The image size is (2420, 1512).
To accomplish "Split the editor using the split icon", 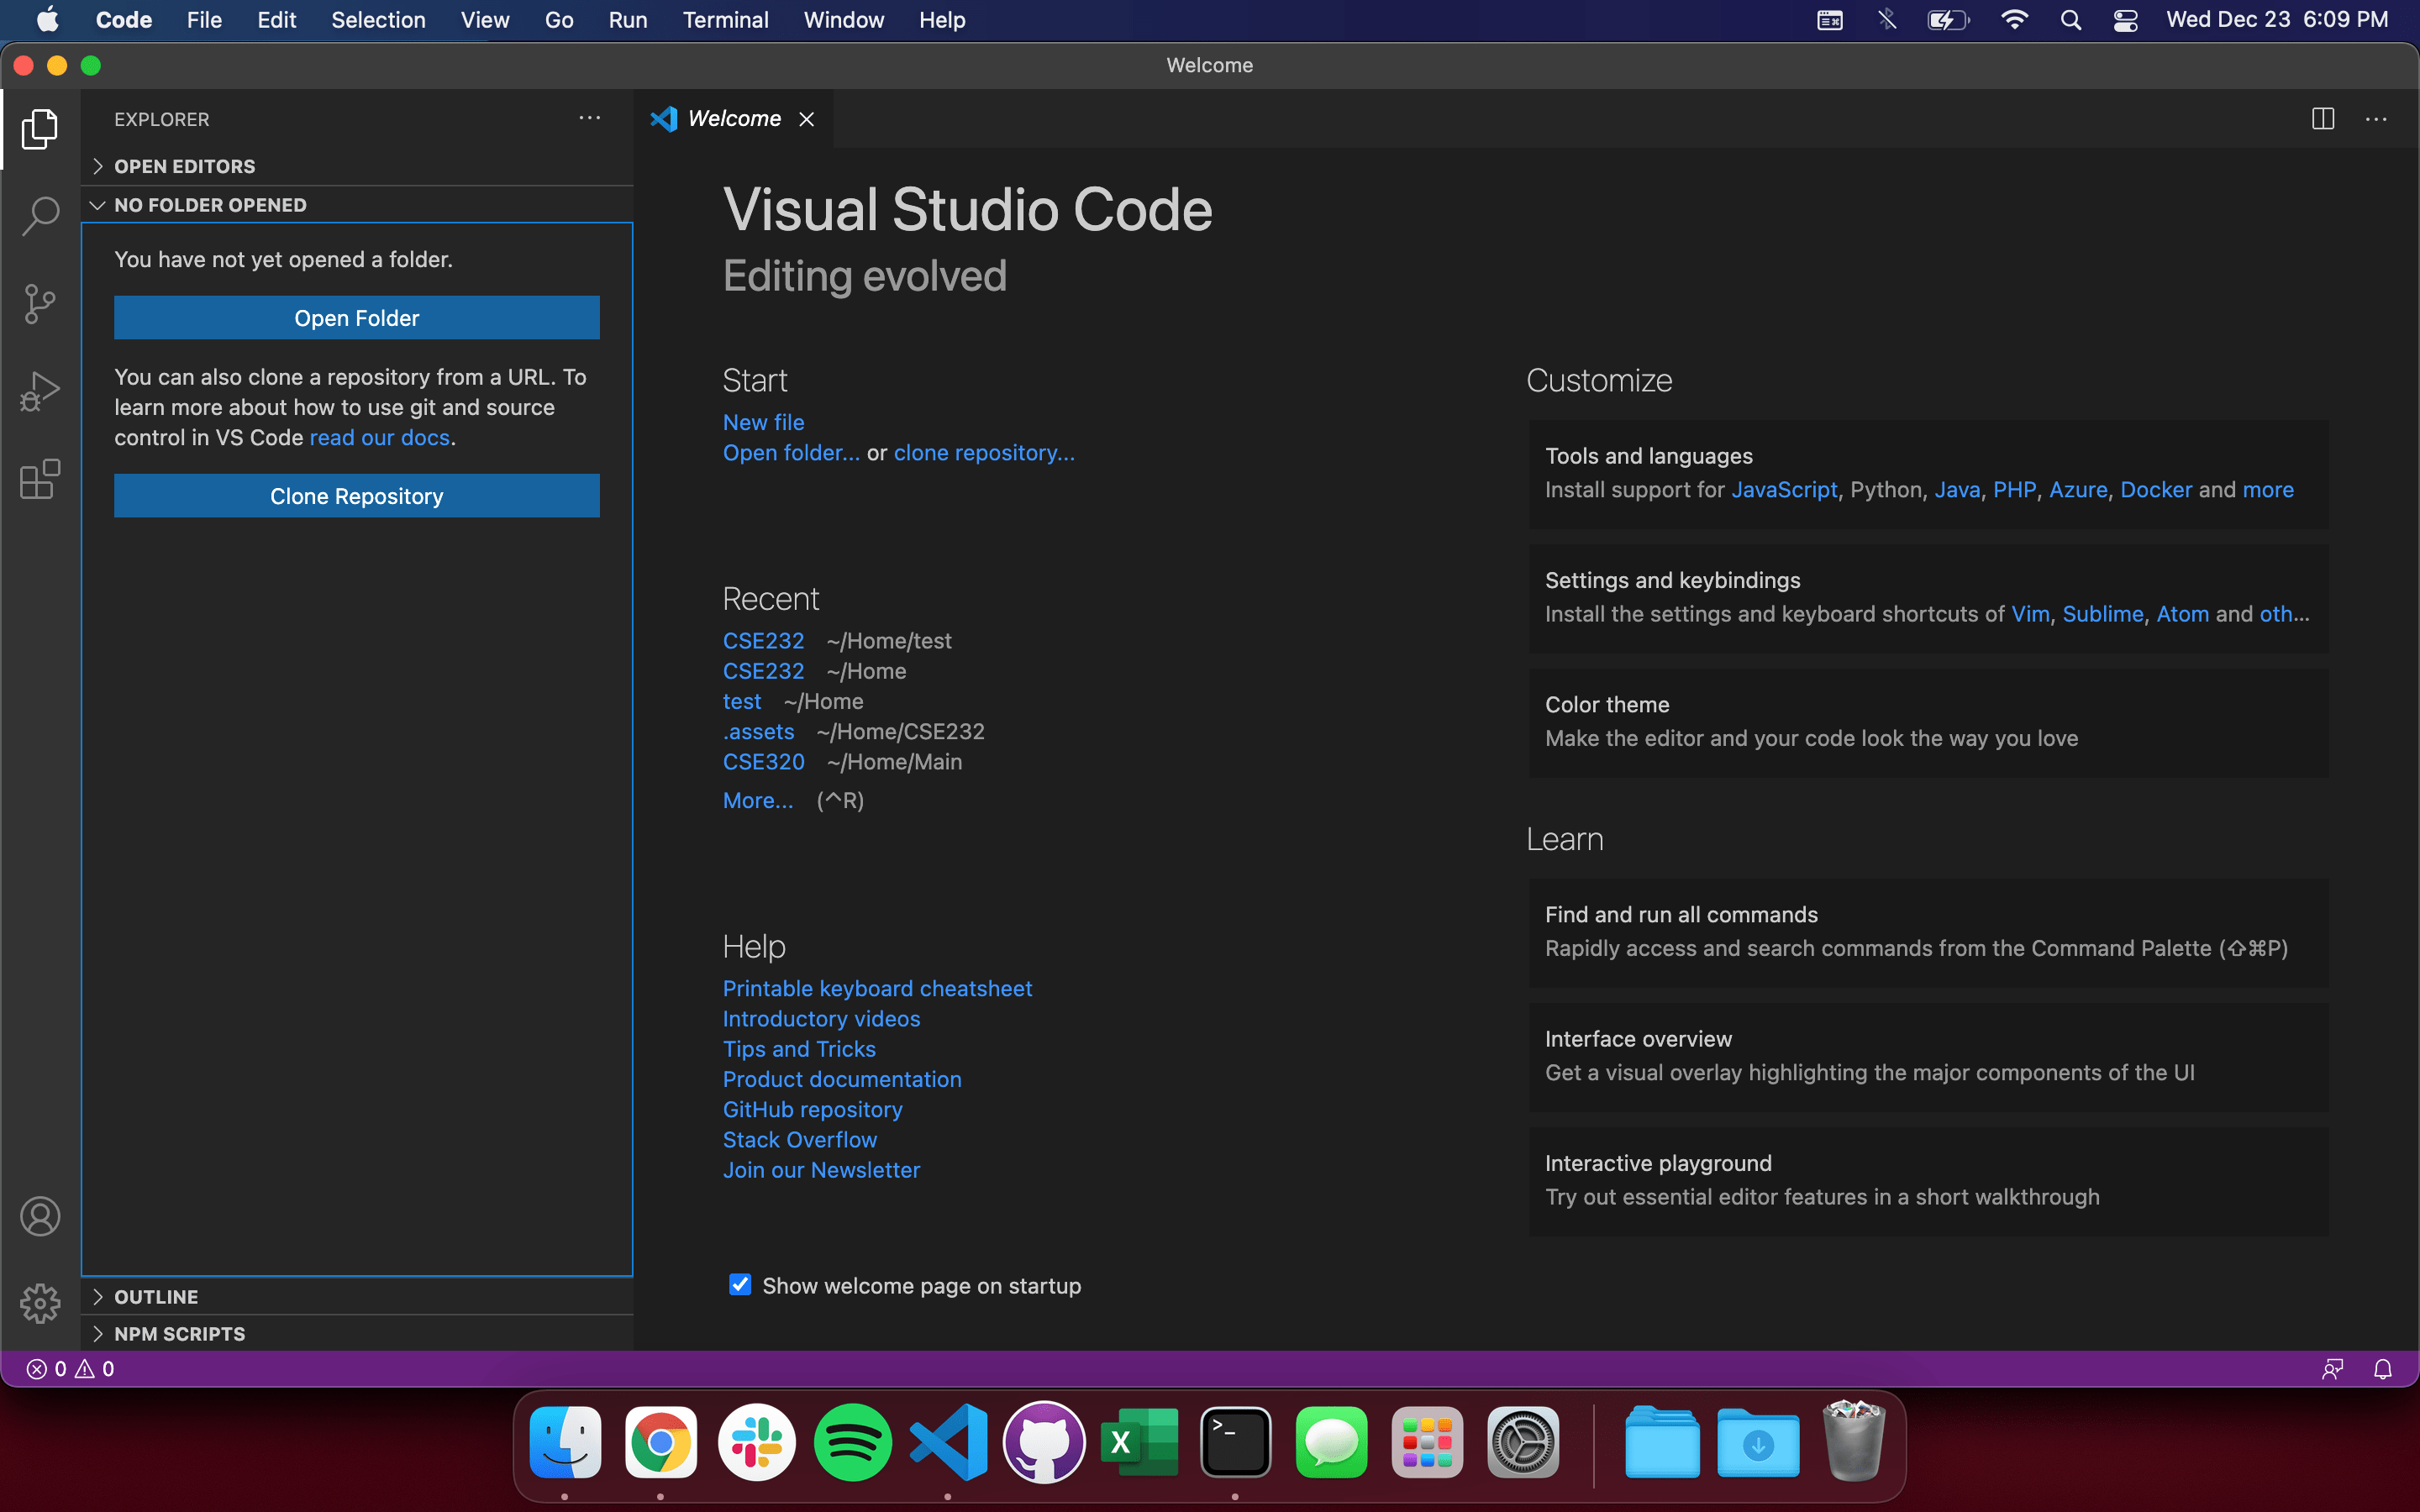I will (2322, 118).
